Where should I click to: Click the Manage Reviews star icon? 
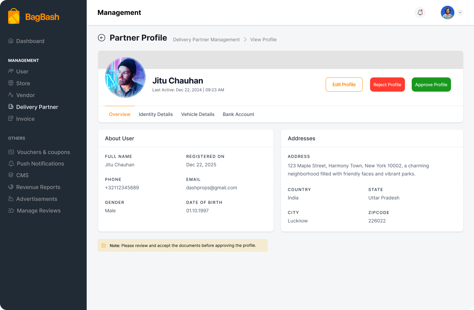coord(11,211)
